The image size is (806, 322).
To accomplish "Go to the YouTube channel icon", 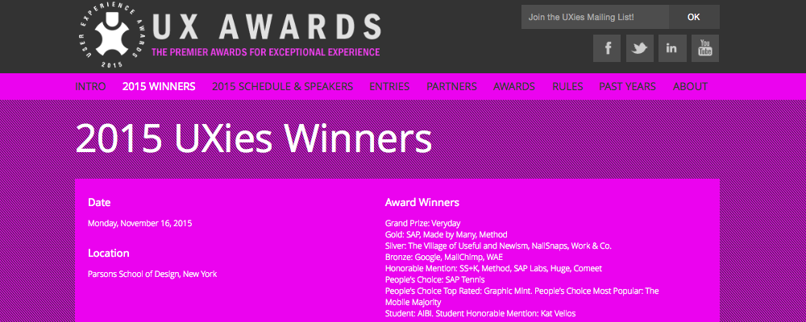I will click(x=704, y=48).
